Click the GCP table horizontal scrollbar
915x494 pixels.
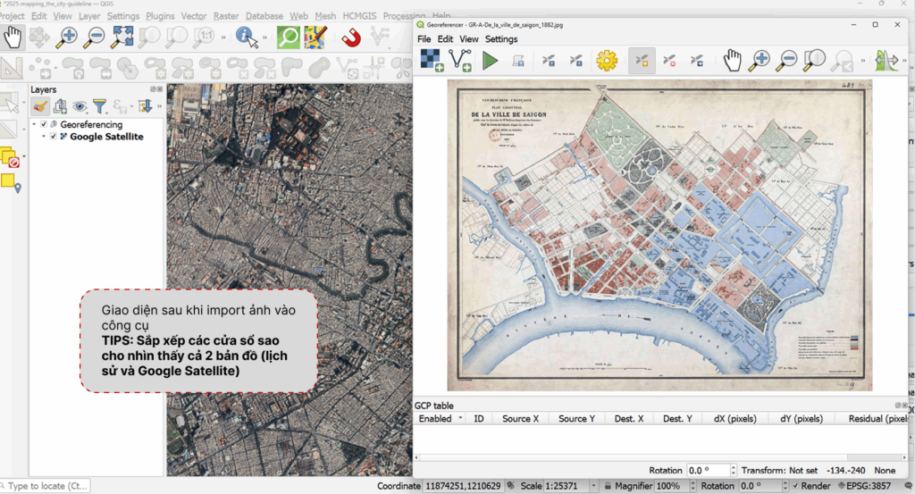(x=659, y=458)
